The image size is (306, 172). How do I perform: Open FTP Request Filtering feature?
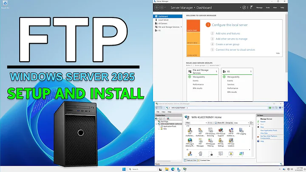coord(210,142)
